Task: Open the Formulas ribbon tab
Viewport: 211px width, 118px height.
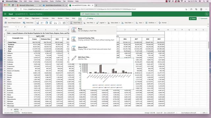Action: (45, 18)
